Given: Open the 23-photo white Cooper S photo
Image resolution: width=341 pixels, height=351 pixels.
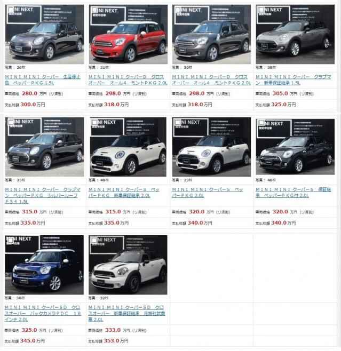Looking at the screenshot, I should click(x=211, y=147).
